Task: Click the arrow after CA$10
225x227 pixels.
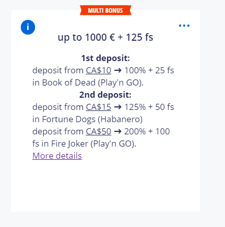Action: pos(118,70)
